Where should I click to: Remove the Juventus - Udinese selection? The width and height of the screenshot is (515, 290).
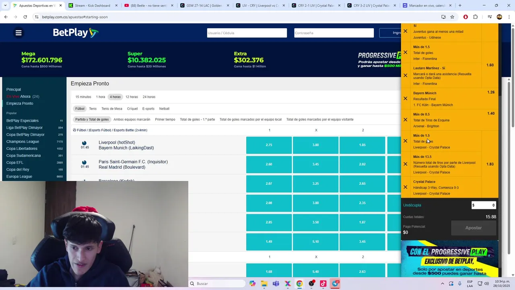point(405,31)
